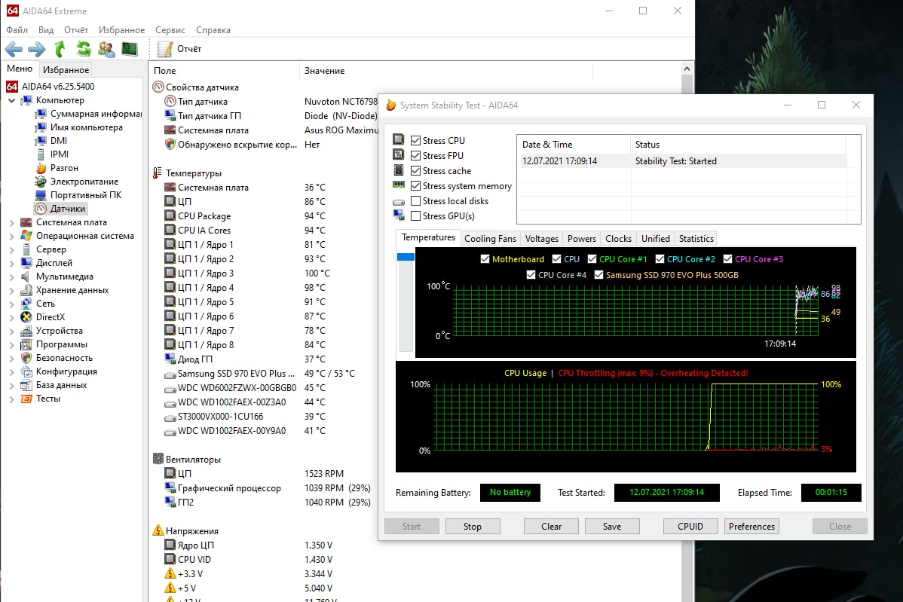Select Имя компьютера tree item
This screenshot has height=602, width=903.
[x=79, y=127]
